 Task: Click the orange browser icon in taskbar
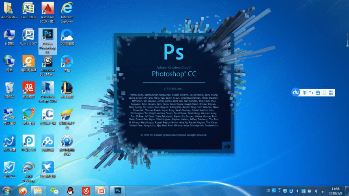coord(22,191)
